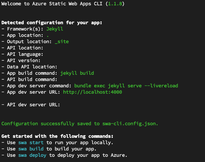205x162 pixels.
Task: Click the 'API build command:' line
Action: [29, 79]
